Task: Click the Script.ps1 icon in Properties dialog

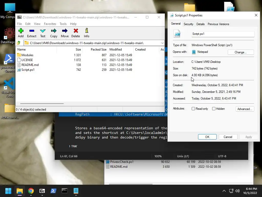Action: [x=177, y=34]
